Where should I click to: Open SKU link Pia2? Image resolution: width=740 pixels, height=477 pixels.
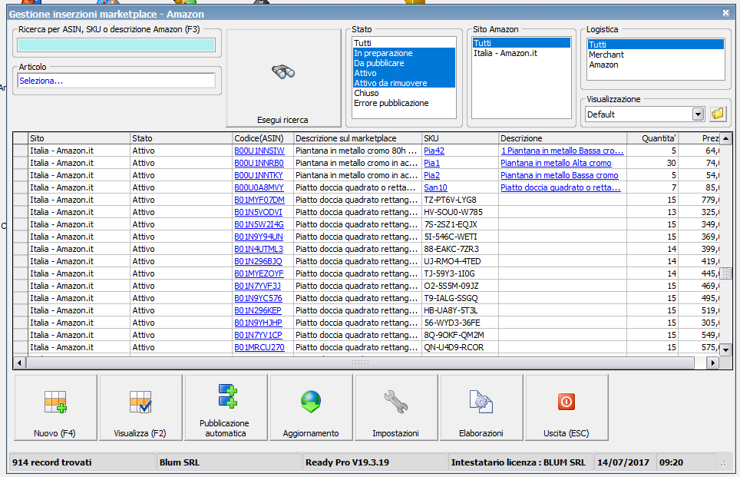pos(432,175)
